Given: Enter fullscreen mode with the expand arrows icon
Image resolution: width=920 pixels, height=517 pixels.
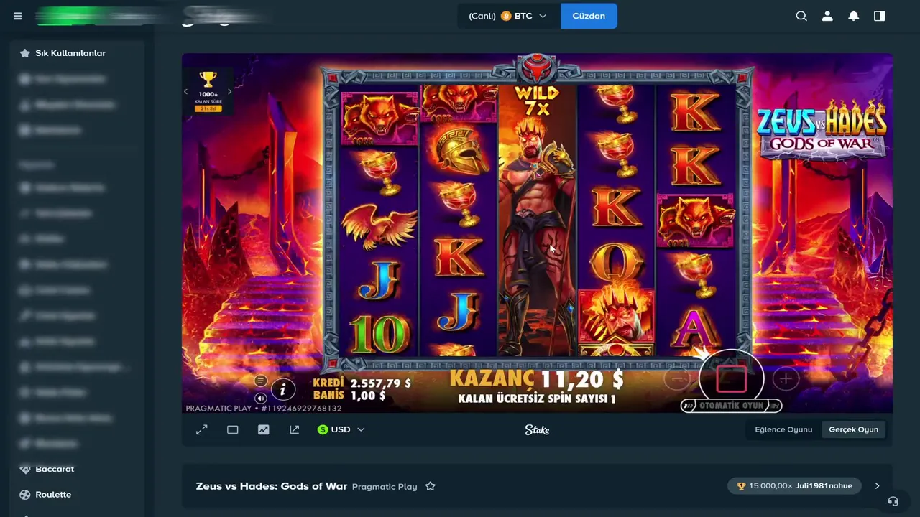Looking at the screenshot, I should [202, 429].
